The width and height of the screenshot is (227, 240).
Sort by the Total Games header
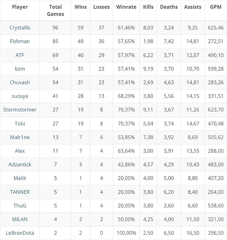[x=55, y=11]
